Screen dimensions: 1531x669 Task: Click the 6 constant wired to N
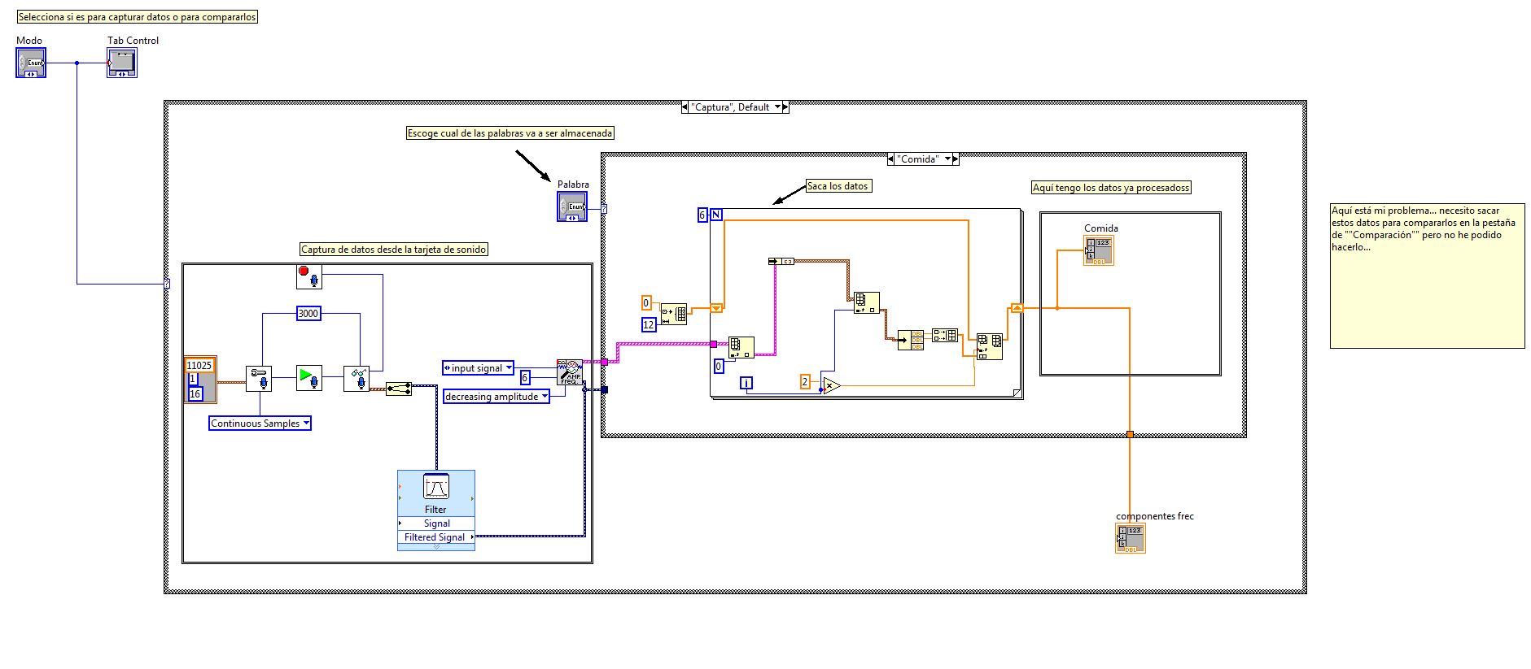click(x=702, y=215)
